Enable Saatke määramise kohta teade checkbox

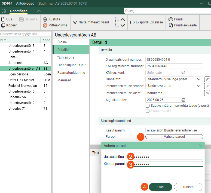pos(148,106)
